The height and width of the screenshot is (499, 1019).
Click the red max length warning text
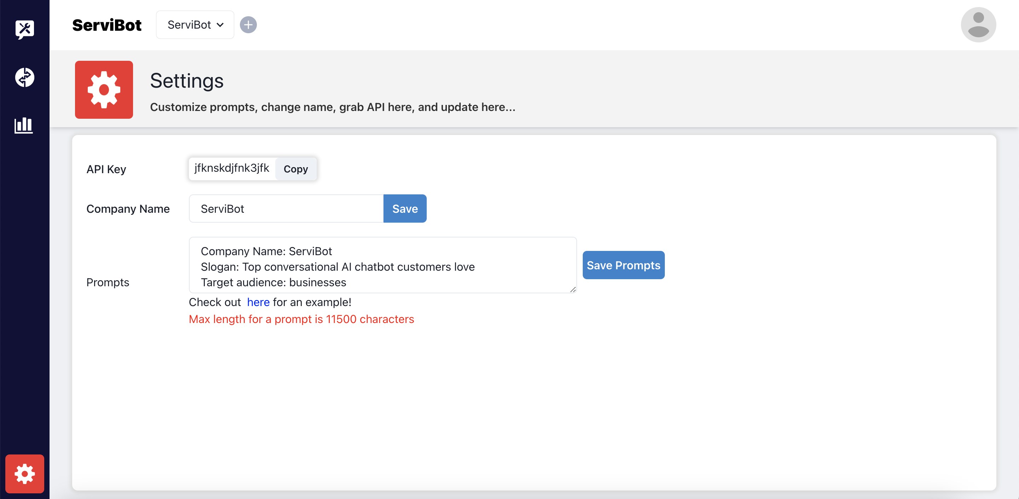click(301, 319)
